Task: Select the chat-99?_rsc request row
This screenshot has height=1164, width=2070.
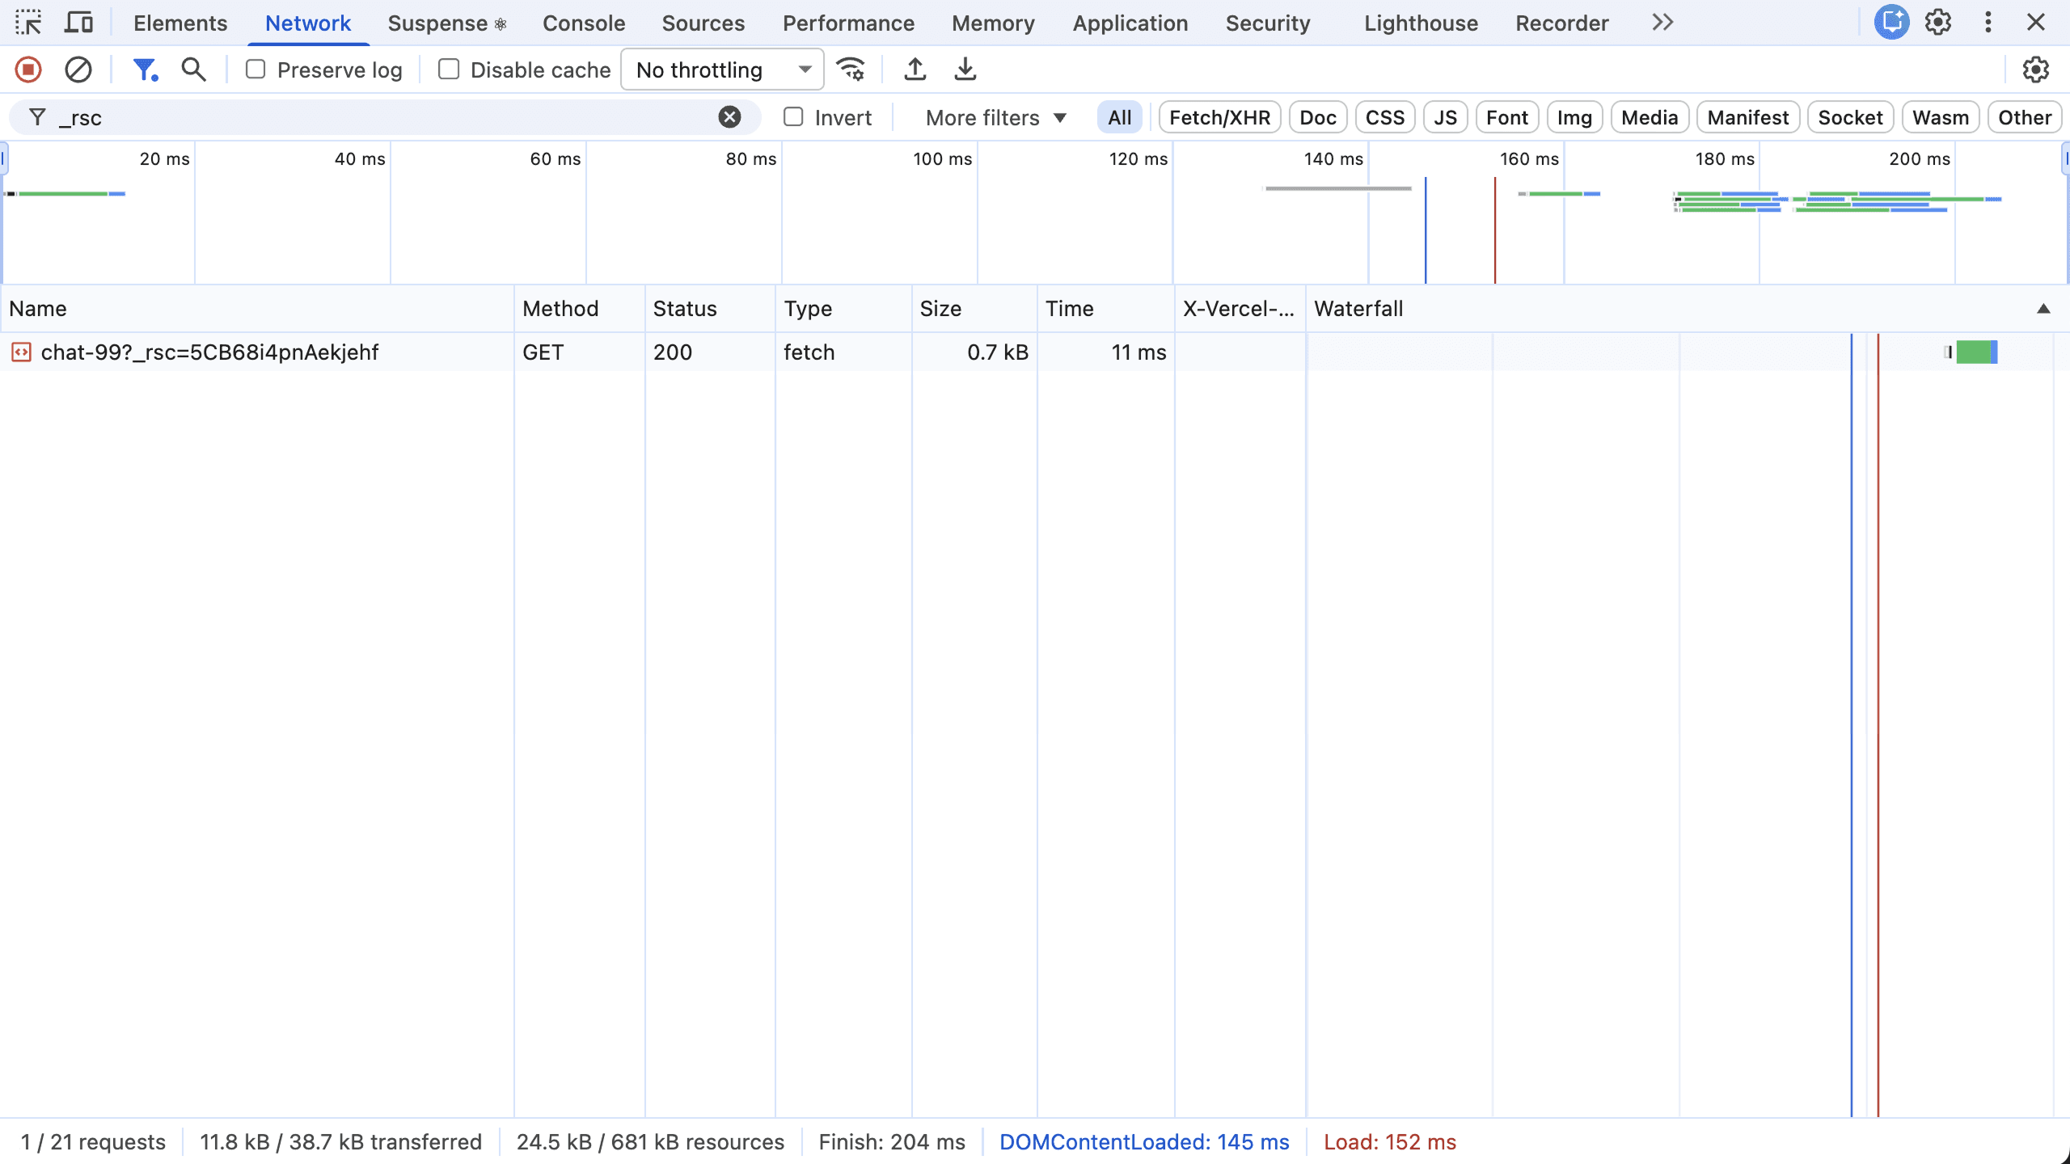Action: pyautogui.click(x=1035, y=352)
